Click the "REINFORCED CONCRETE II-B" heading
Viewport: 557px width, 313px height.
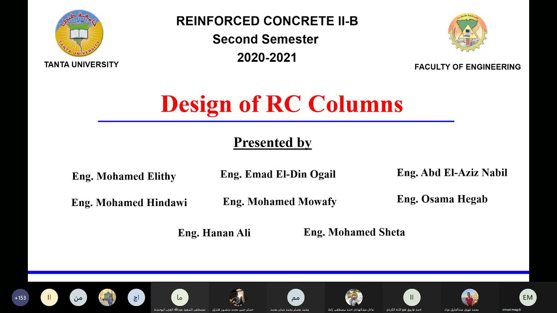click(x=267, y=21)
